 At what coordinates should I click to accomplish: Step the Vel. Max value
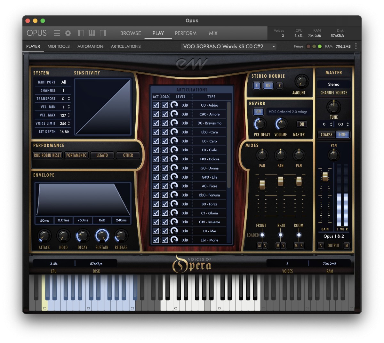pyautogui.click(x=69, y=115)
